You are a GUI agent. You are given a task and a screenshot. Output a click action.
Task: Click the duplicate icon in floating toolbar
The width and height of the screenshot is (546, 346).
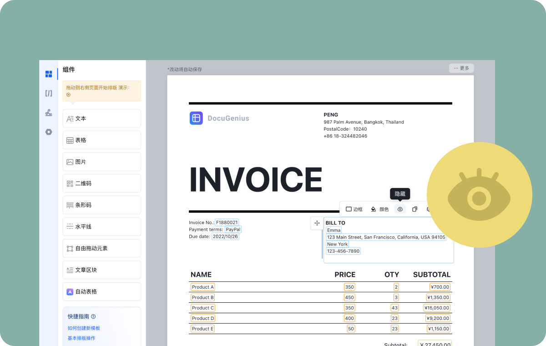[415, 209]
